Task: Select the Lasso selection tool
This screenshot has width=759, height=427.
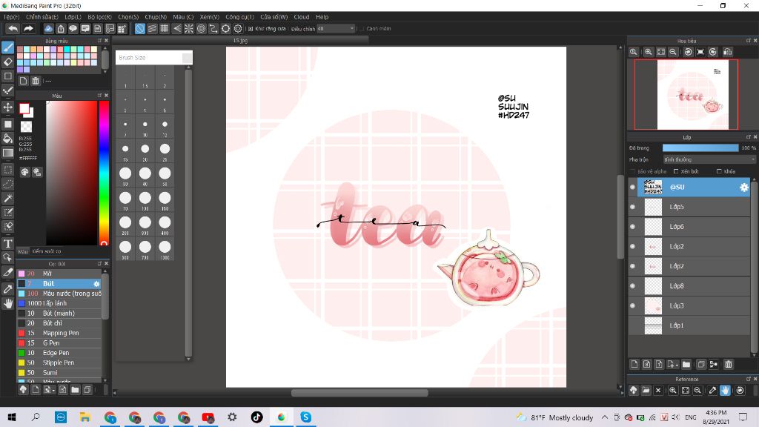Action: tap(7, 184)
